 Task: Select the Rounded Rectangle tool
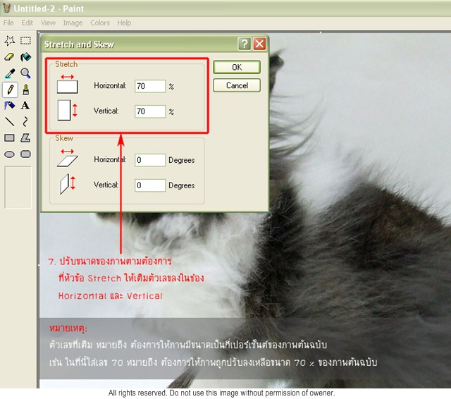25,154
